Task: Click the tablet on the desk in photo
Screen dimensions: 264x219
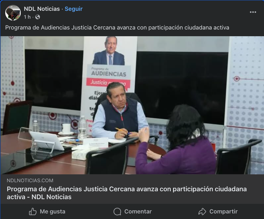Action: pyautogui.click(x=46, y=140)
